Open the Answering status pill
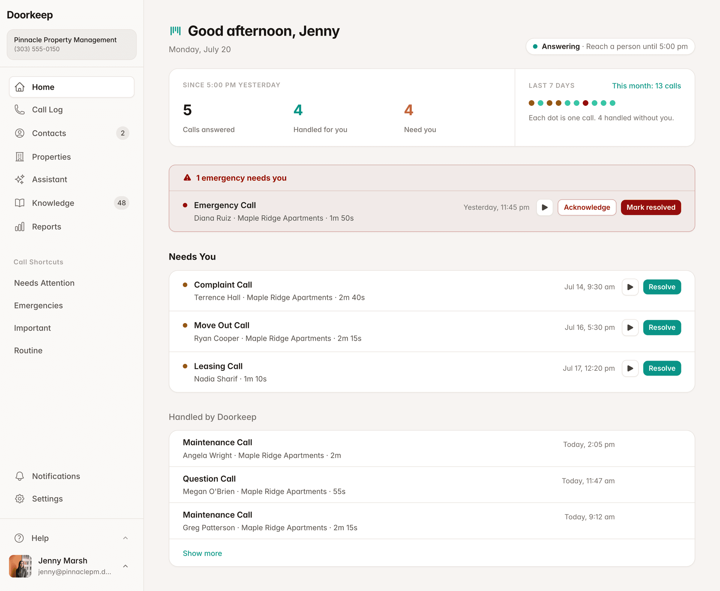Screen dimensions: 720x591 pos(610,47)
